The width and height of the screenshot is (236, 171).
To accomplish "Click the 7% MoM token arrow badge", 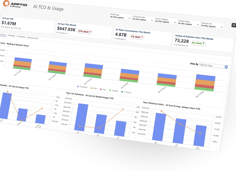I will pyautogui.click(x=137, y=37).
